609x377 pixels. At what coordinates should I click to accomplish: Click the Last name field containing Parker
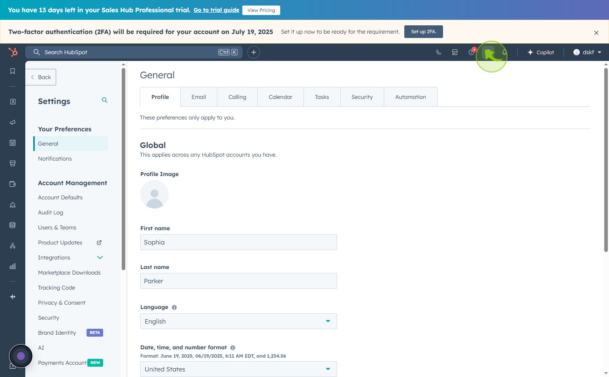[x=239, y=281]
